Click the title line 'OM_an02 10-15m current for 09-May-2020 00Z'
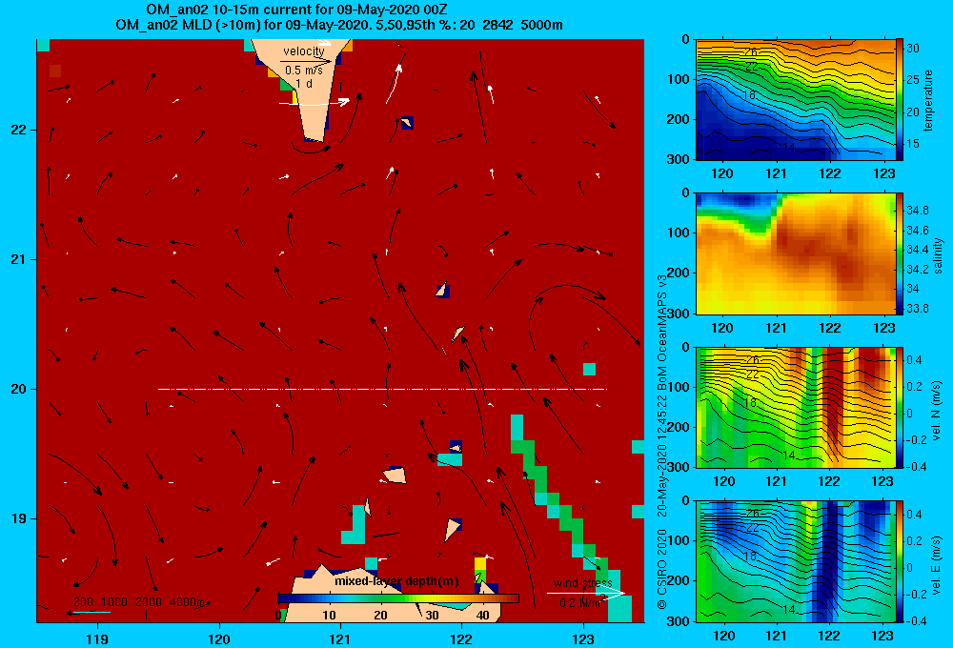 (297, 10)
